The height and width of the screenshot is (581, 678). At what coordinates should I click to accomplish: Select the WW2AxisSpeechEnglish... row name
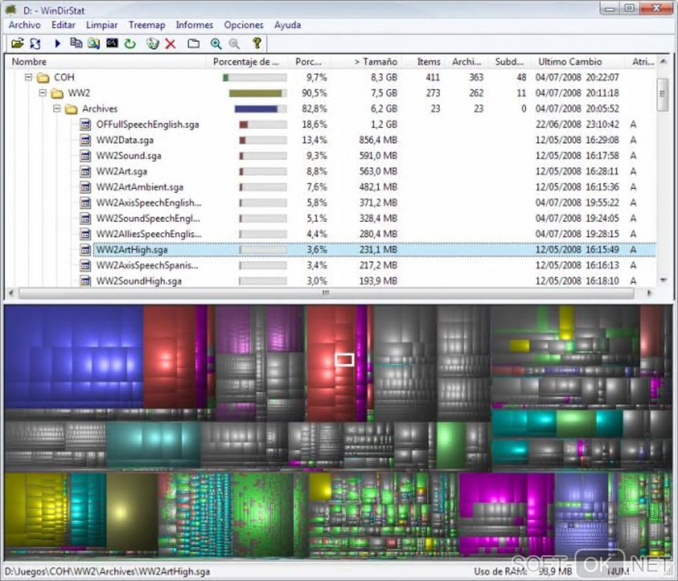(x=149, y=203)
